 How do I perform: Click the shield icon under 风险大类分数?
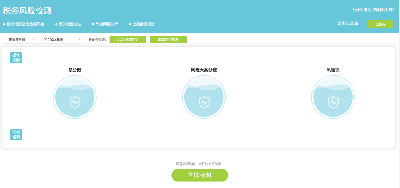204,102
